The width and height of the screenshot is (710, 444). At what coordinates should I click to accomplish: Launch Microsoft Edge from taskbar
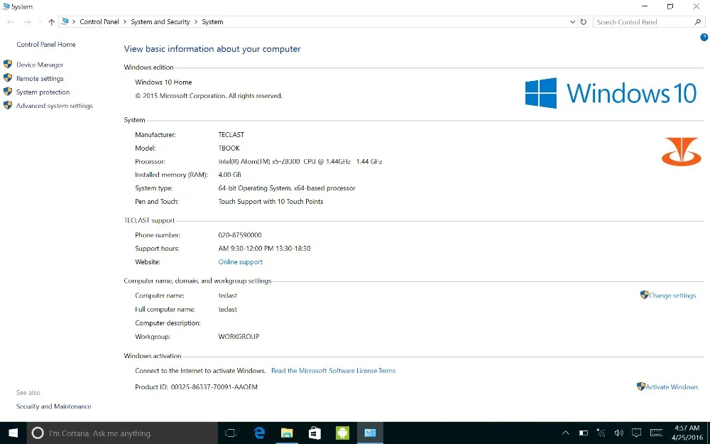[259, 433]
